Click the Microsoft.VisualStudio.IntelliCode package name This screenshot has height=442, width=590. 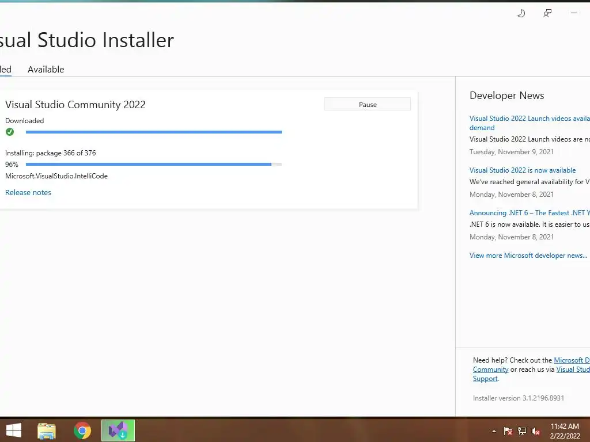point(56,176)
